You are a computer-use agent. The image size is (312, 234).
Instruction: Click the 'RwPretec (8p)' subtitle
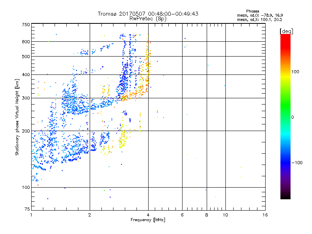148,19
